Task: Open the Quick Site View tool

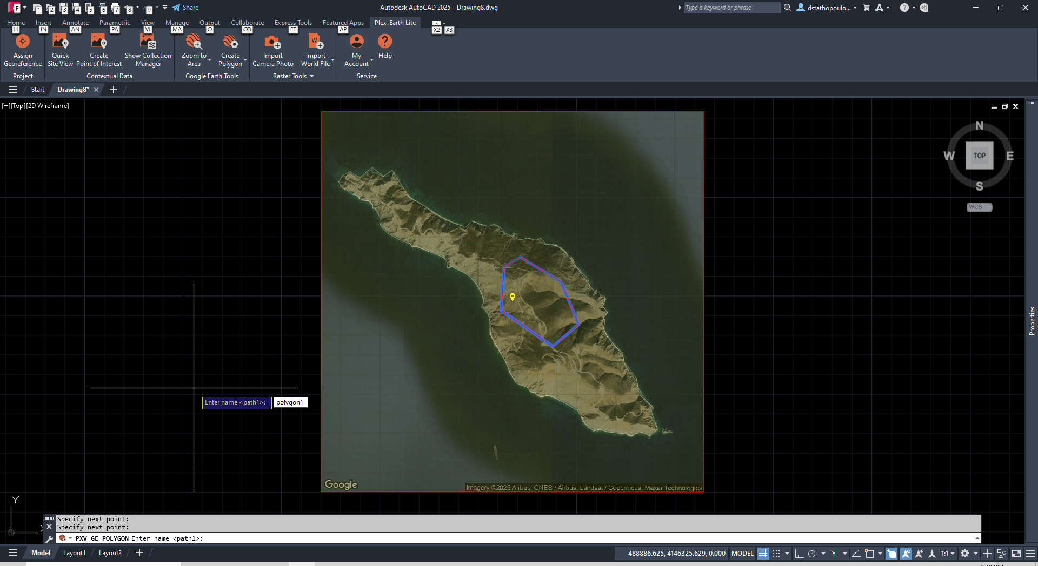Action: click(60, 50)
